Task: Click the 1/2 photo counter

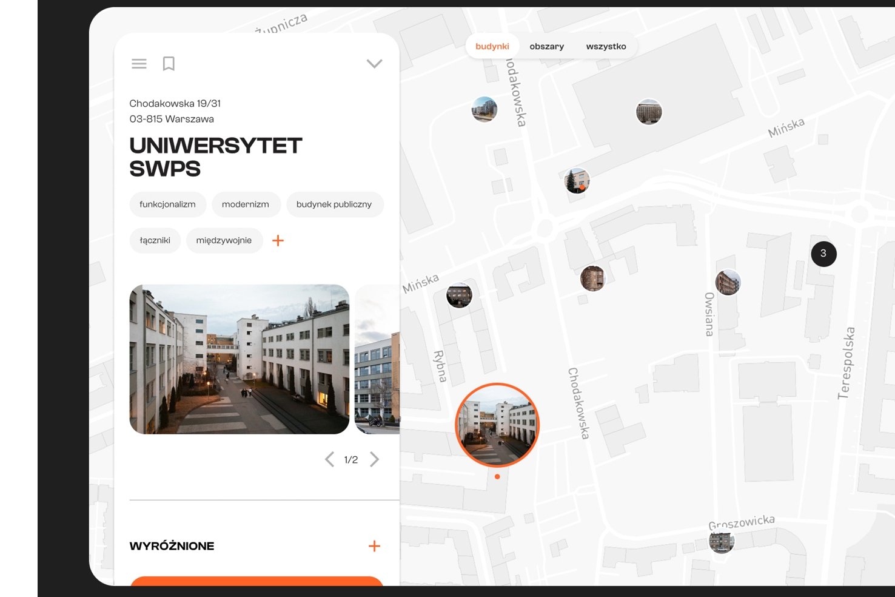Action: click(x=351, y=460)
